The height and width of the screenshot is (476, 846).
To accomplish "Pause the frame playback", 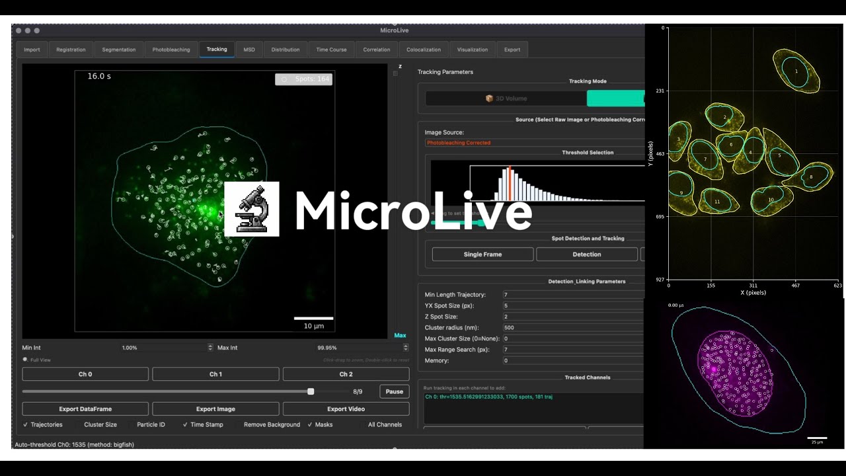I will coord(394,391).
